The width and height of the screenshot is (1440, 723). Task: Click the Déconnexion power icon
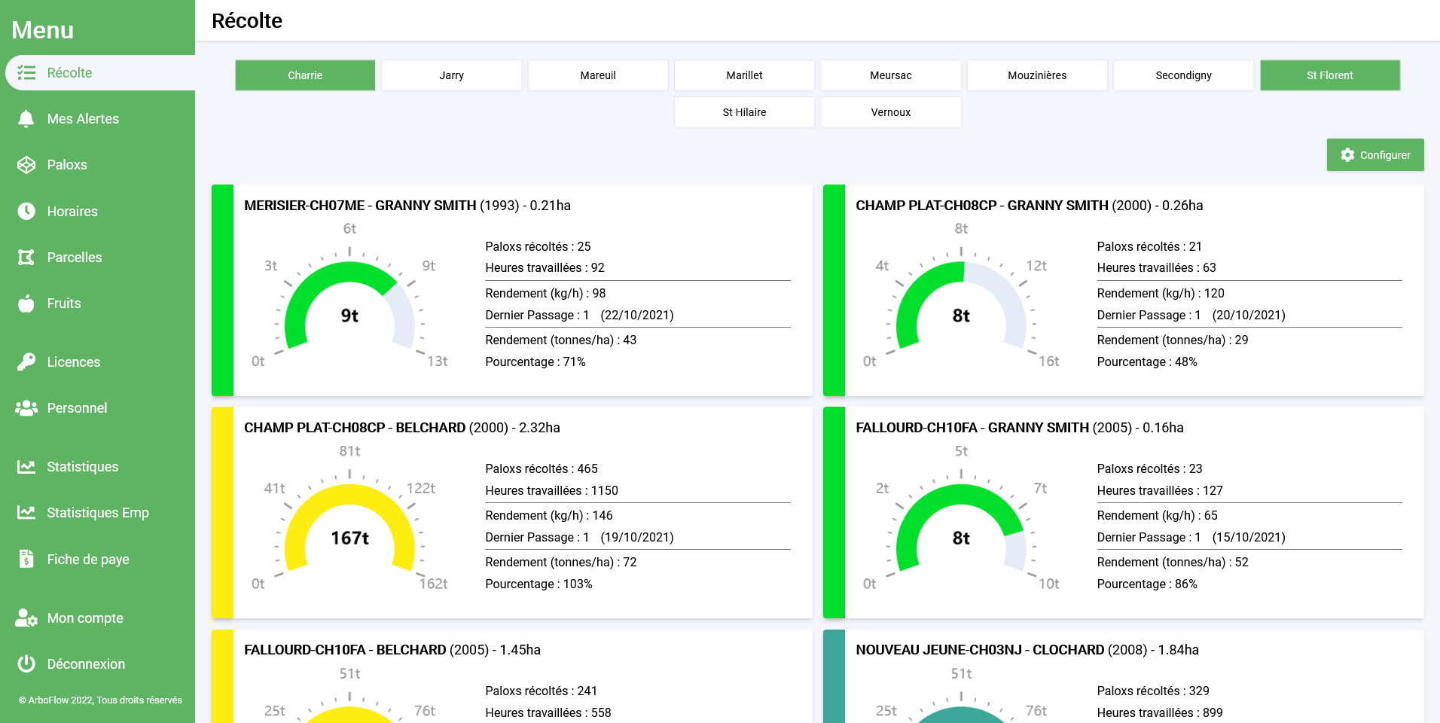tap(26, 664)
